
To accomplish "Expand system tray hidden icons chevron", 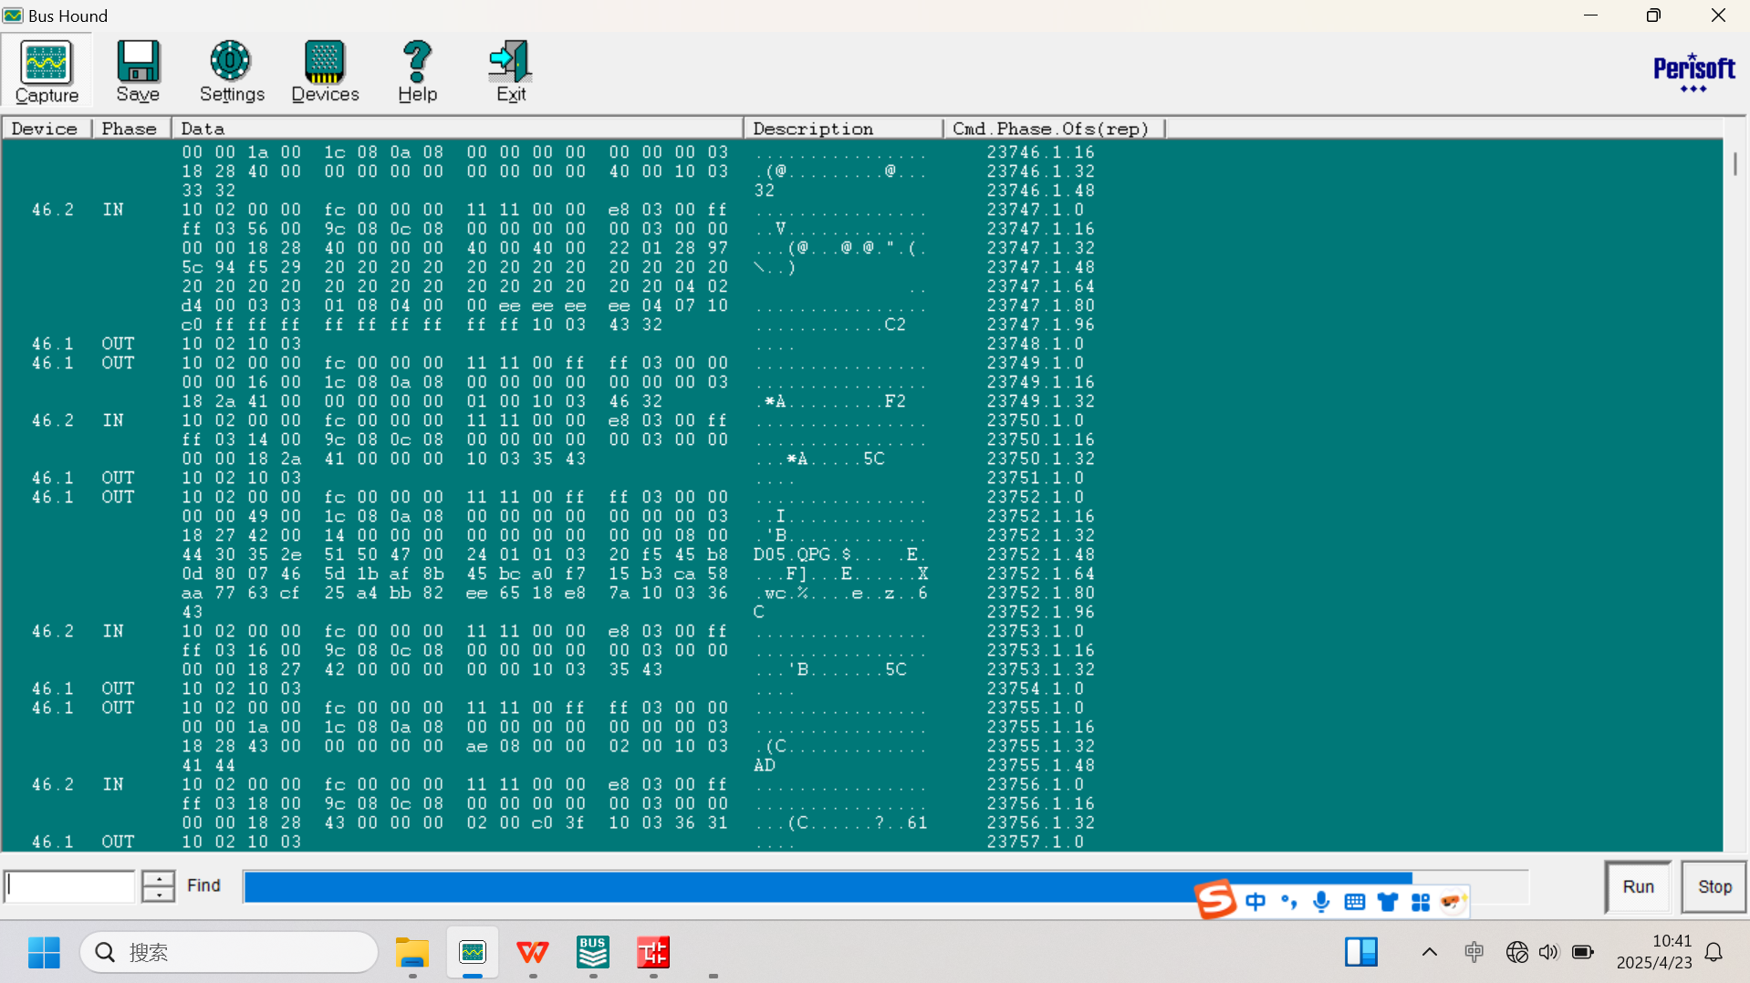I will pos(1429,952).
